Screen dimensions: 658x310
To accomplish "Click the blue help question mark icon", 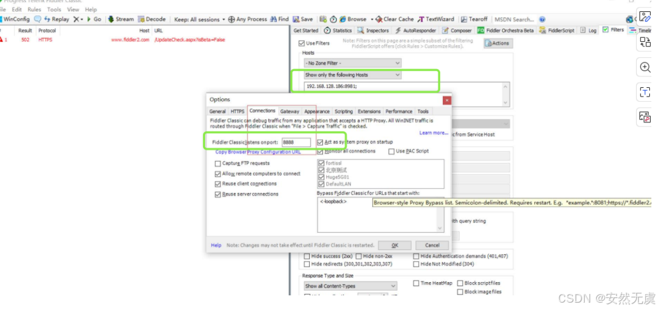I will pos(542,19).
